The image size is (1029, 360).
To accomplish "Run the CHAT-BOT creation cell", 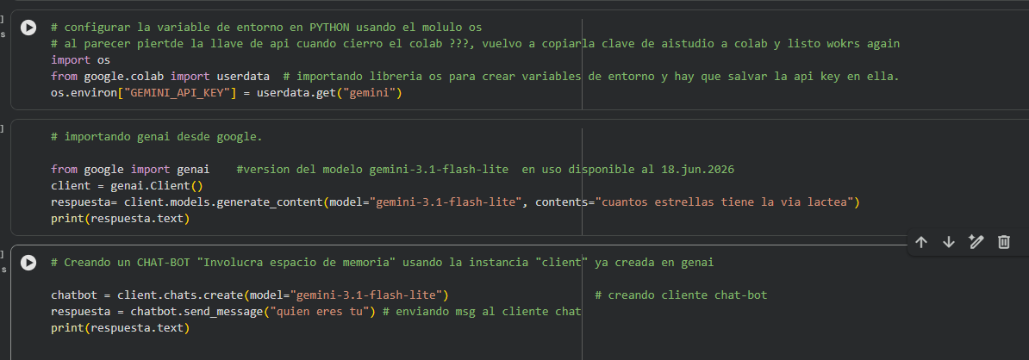I will [28, 263].
